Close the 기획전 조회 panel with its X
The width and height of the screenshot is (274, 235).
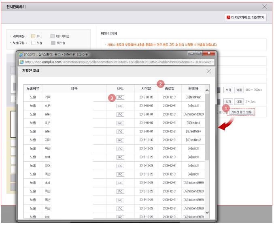[209, 71]
